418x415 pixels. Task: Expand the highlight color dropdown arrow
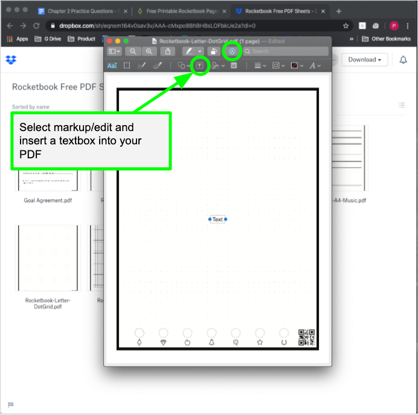(x=200, y=51)
